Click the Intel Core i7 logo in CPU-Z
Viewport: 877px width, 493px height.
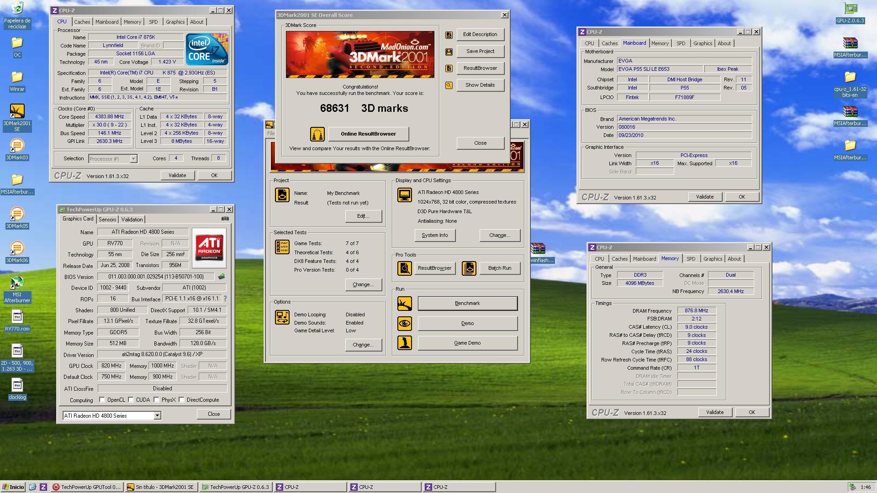(207, 49)
